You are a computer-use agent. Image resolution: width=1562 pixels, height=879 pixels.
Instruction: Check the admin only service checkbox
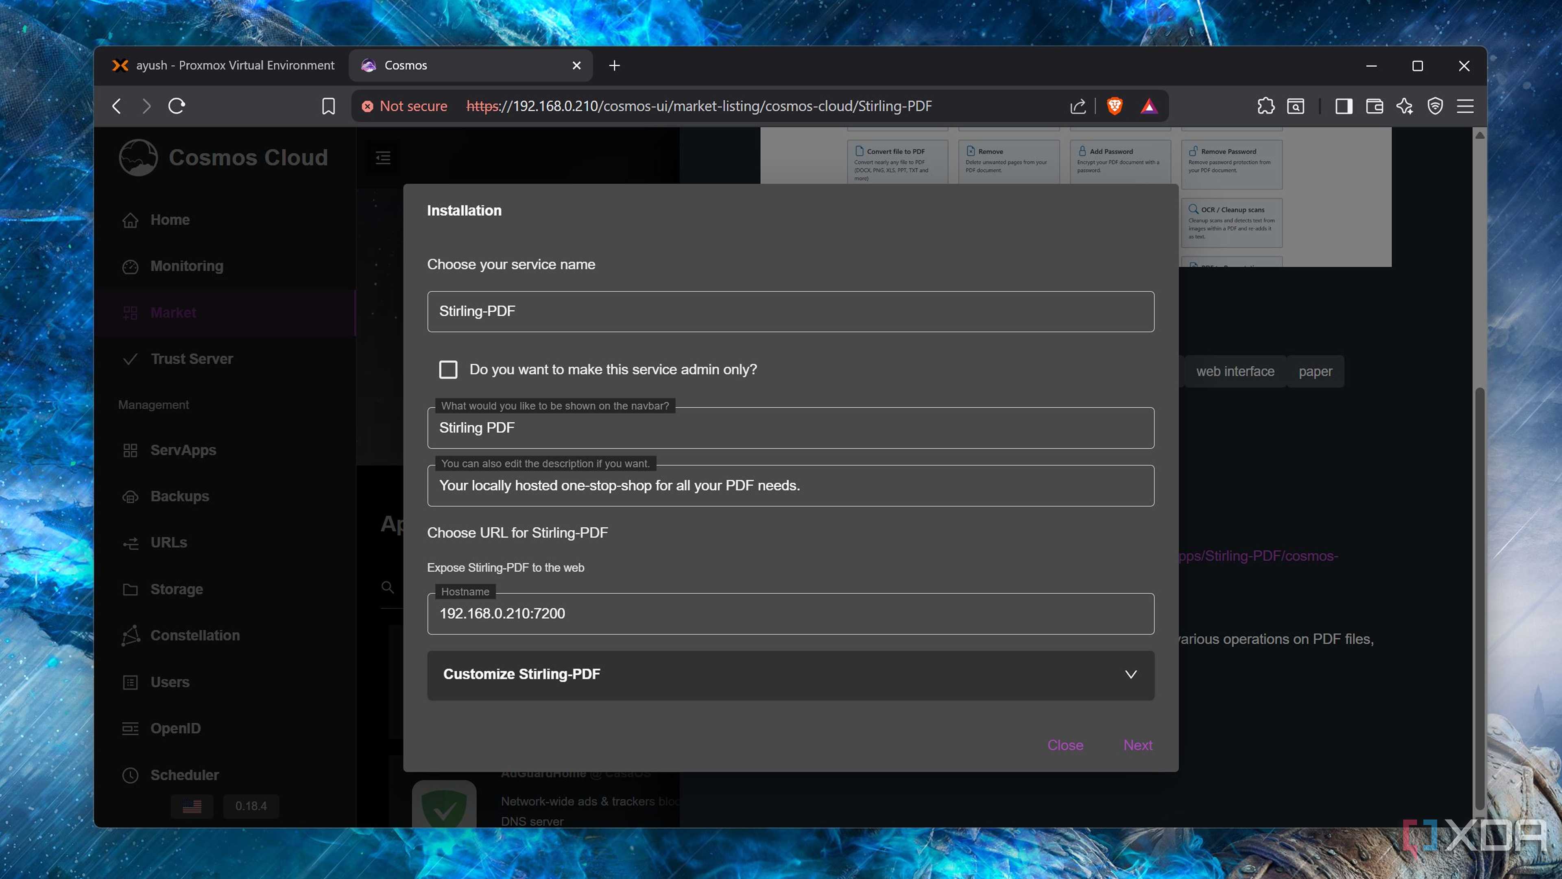pos(448,370)
